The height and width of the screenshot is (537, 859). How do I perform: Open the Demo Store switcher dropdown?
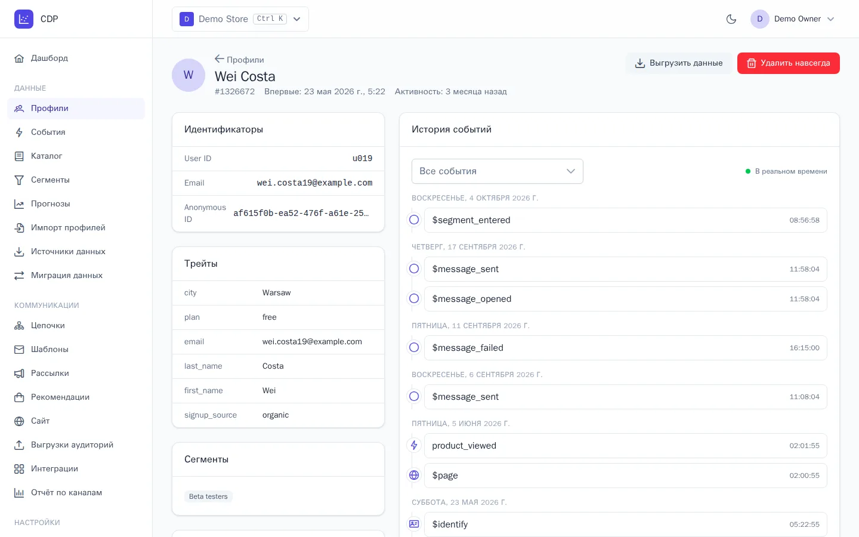point(240,19)
